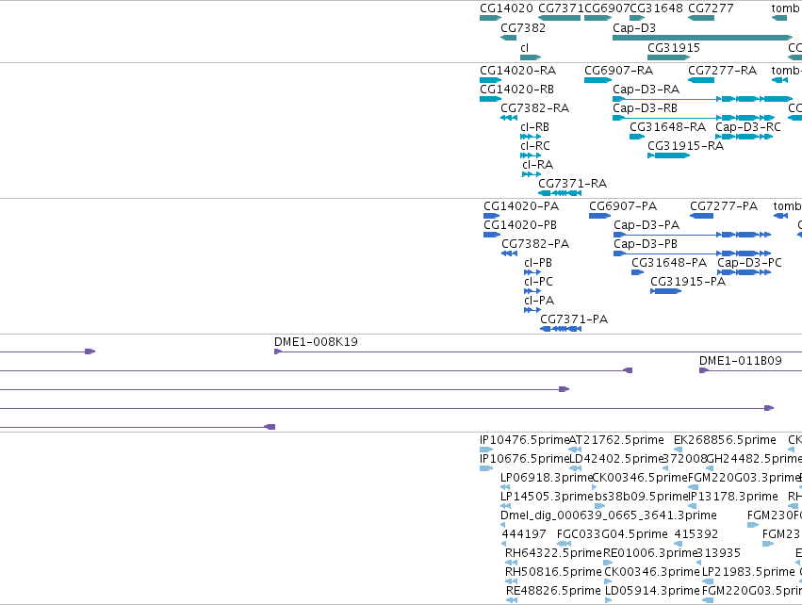The width and height of the screenshot is (802, 605).
Task: Click the Dmel_dig_000639_0665_3641.3prime label
Action: tap(609, 515)
